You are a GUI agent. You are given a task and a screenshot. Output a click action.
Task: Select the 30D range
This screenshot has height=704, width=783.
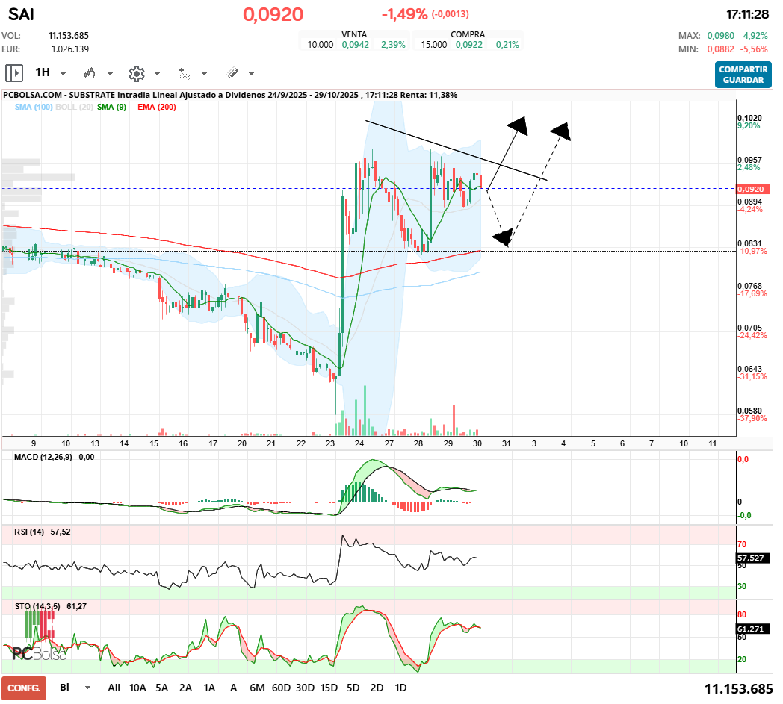[x=305, y=688]
